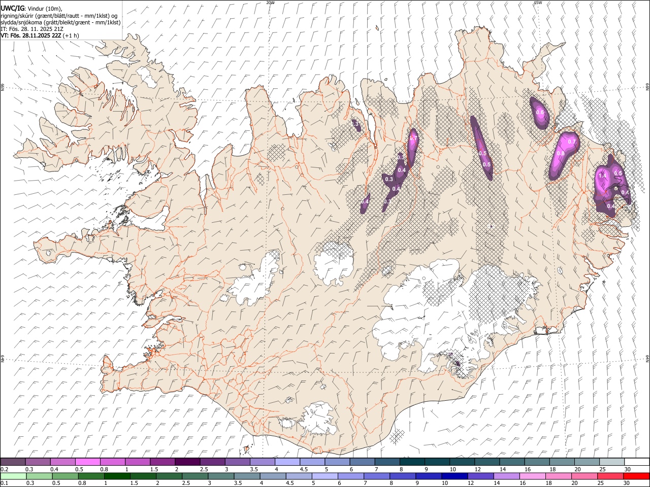Screen dimensions: 650x487
Task: Select palest green rain swatch between 0.1 and 0.3
Action: pos(13,476)
